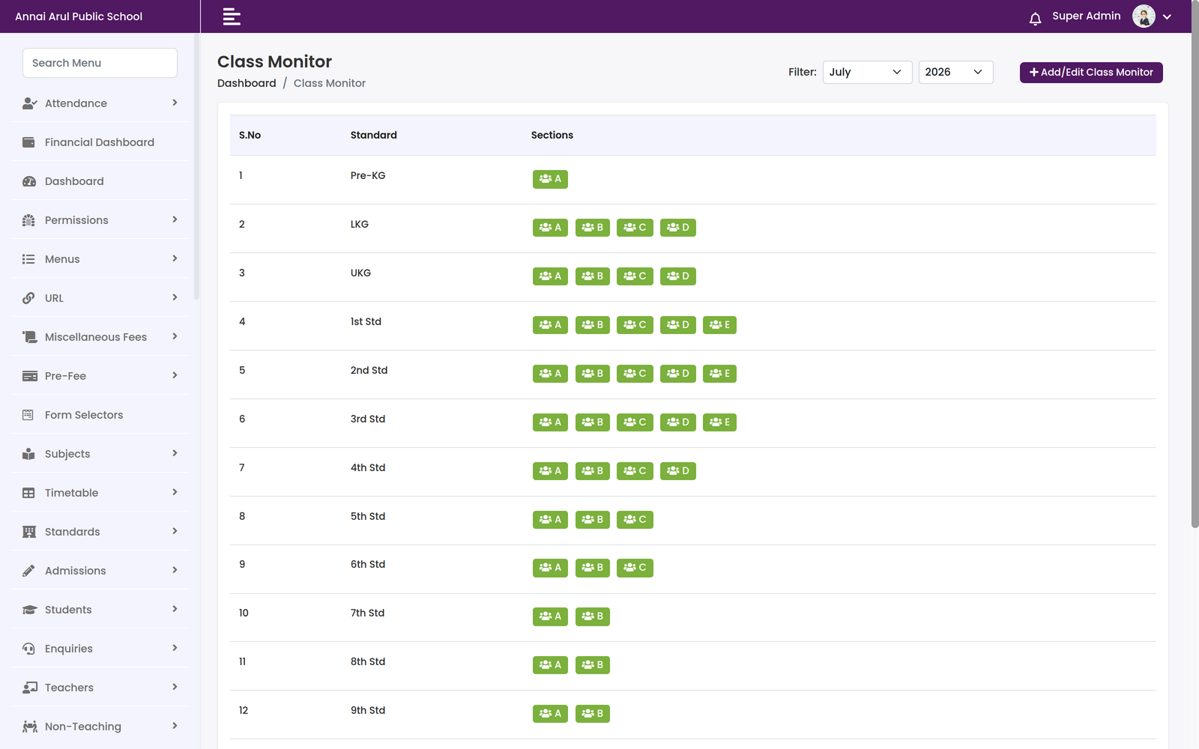Click the Admissions pencil icon

pos(28,571)
